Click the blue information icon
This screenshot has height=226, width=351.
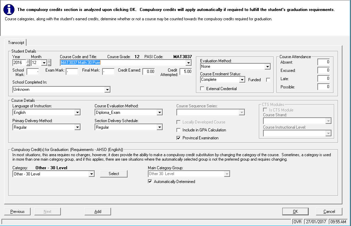click(x=9, y=10)
